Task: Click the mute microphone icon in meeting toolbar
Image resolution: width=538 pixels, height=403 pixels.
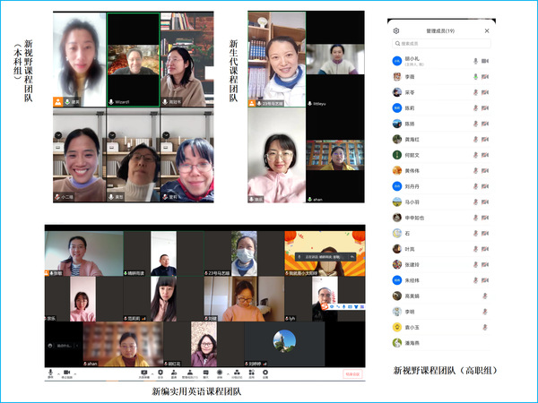Action: click(x=51, y=372)
